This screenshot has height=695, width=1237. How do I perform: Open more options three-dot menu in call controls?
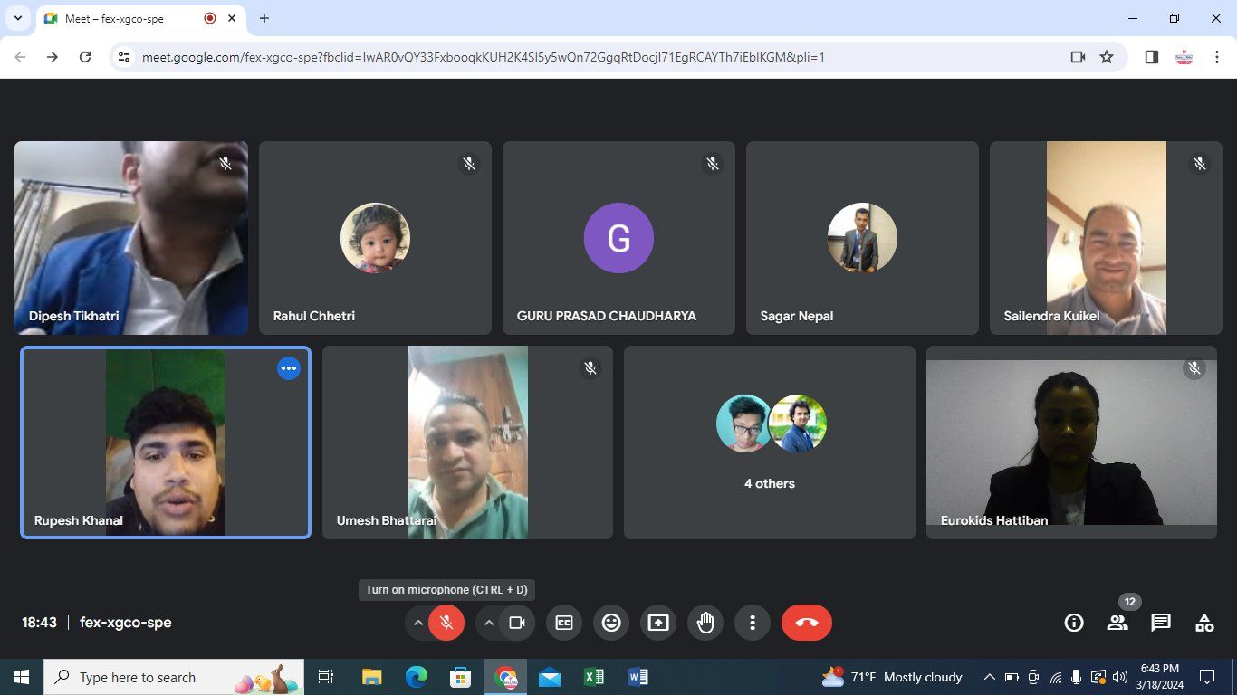[753, 623]
